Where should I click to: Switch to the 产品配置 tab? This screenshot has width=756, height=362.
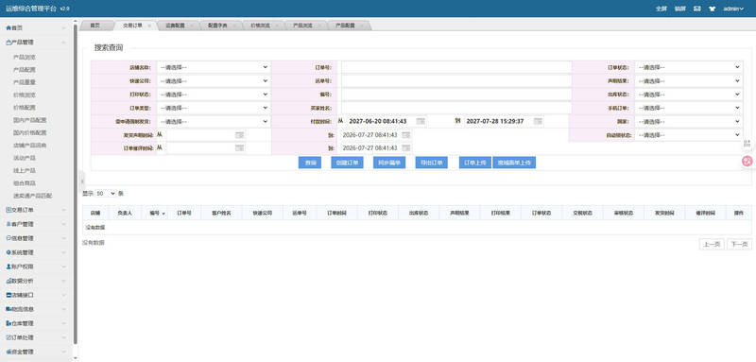tap(345, 26)
